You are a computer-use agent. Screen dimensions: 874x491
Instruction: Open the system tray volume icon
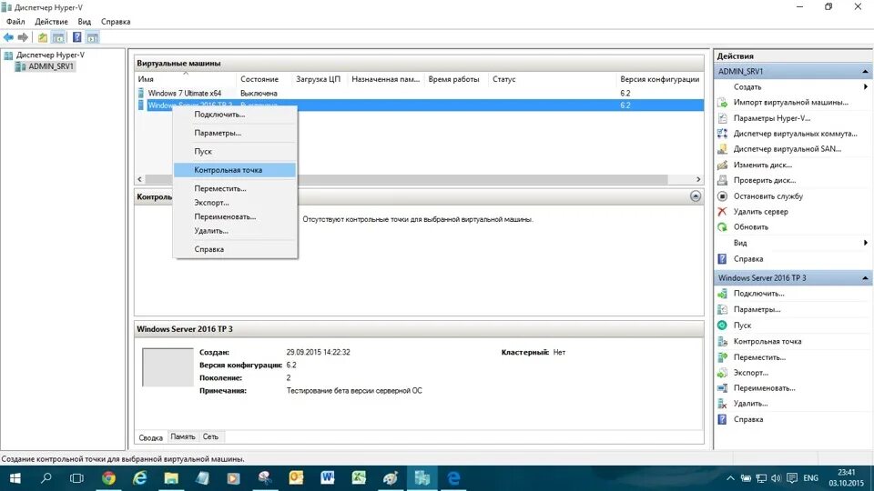click(776, 478)
